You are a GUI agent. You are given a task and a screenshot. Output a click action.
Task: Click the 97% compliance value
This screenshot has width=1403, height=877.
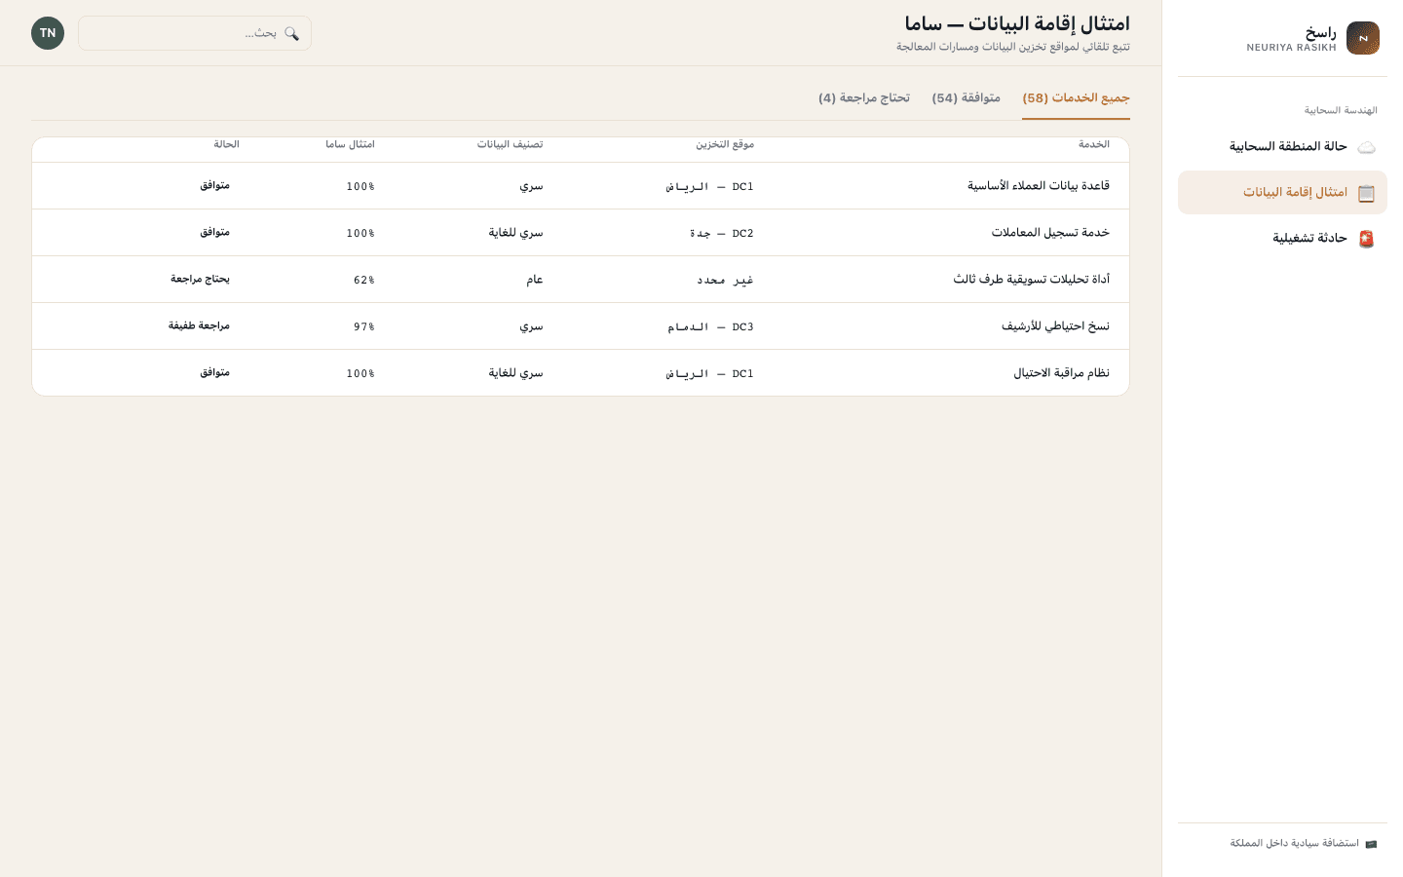(x=364, y=327)
